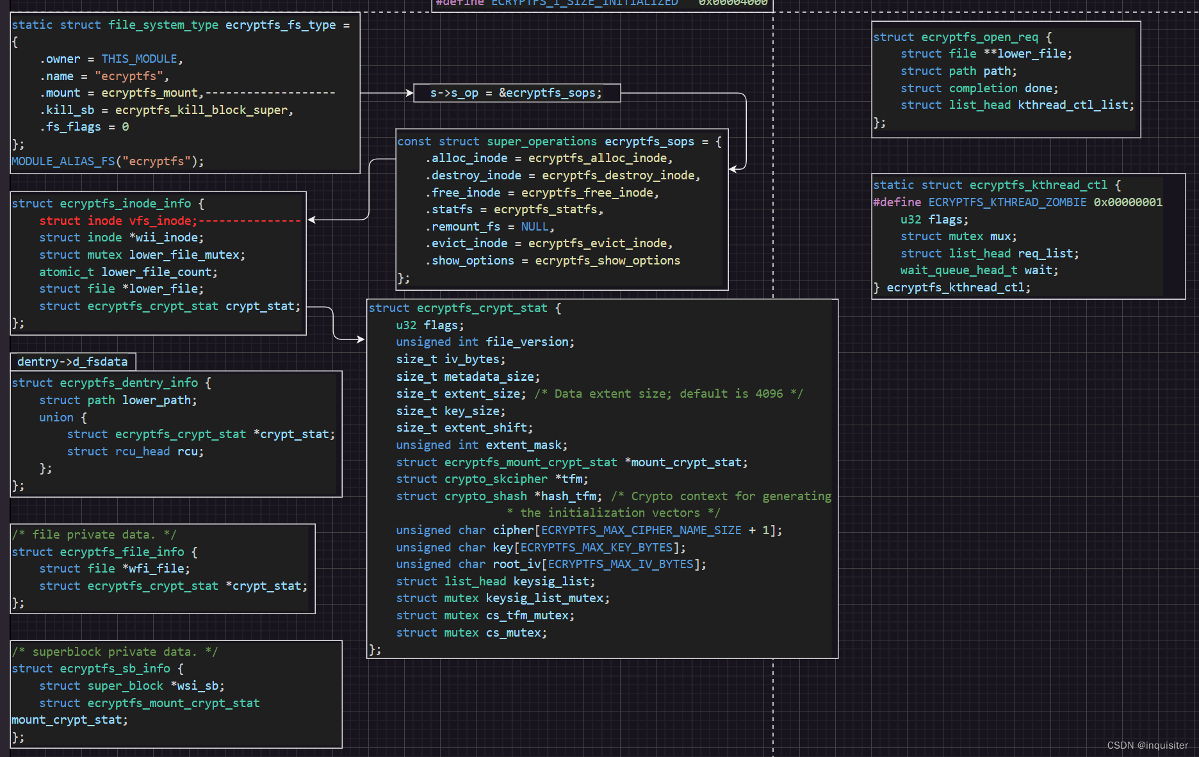This screenshot has width=1199, height=757.
Task: Click '.evict_inode = ecryptfs_evict_inode,' line
Action: pyautogui.click(x=549, y=243)
